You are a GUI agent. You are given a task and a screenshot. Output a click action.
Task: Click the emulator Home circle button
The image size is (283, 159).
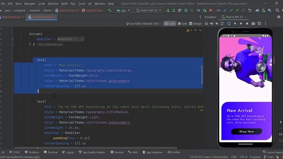click(241, 23)
